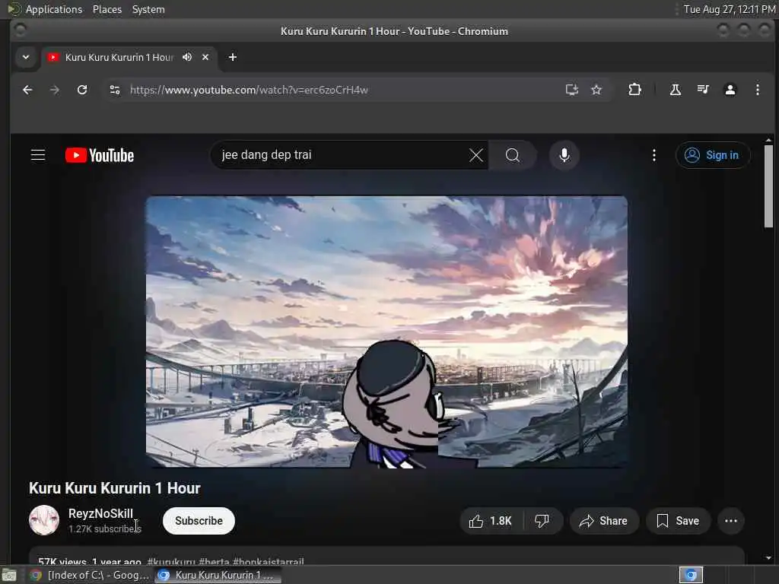Go to the YouTube home logo
This screenshot has width=779, height=584.
coord(100,155)
